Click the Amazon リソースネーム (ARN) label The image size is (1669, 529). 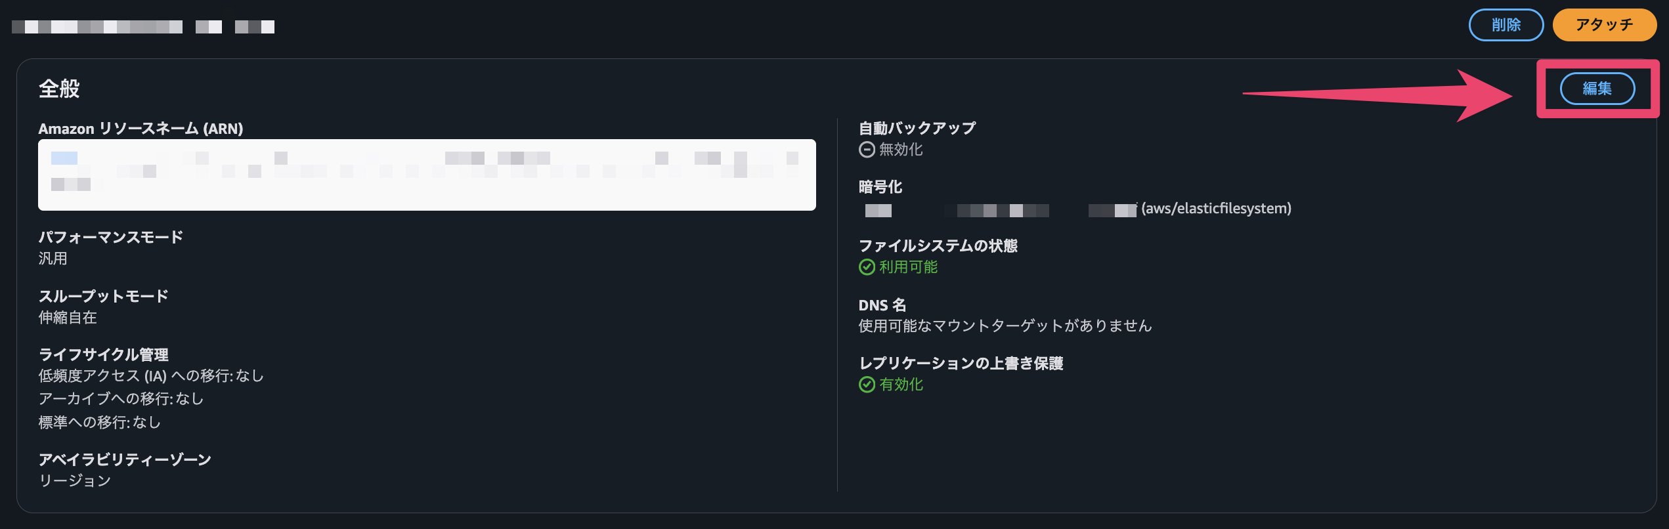click(141, 129)
